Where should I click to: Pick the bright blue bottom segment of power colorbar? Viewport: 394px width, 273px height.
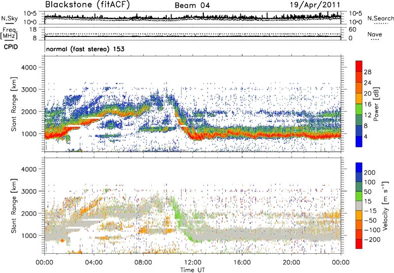tap(359, 141)
